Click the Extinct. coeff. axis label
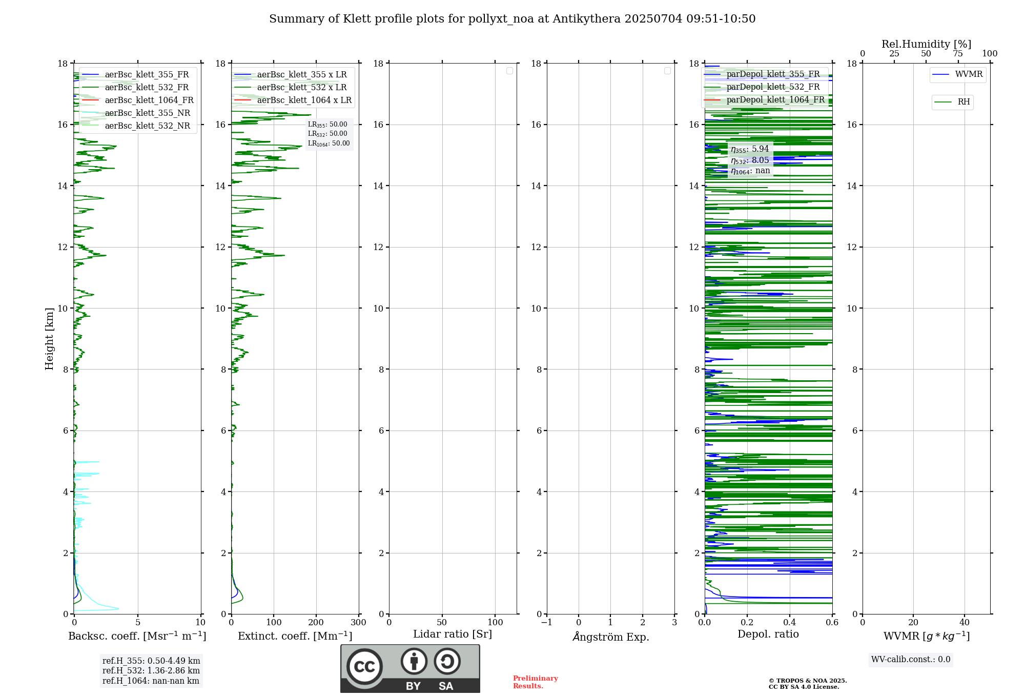Screen dimensions: 1025x697 point(295,636)
